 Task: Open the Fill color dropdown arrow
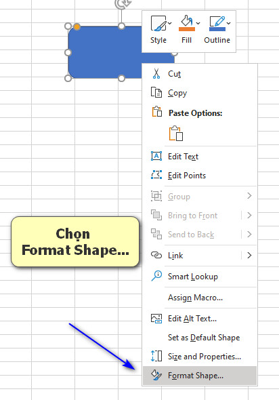[x=198, y=23]
